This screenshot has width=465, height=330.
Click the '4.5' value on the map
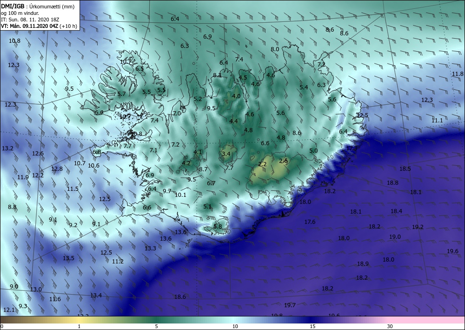(x=243, y=78)
